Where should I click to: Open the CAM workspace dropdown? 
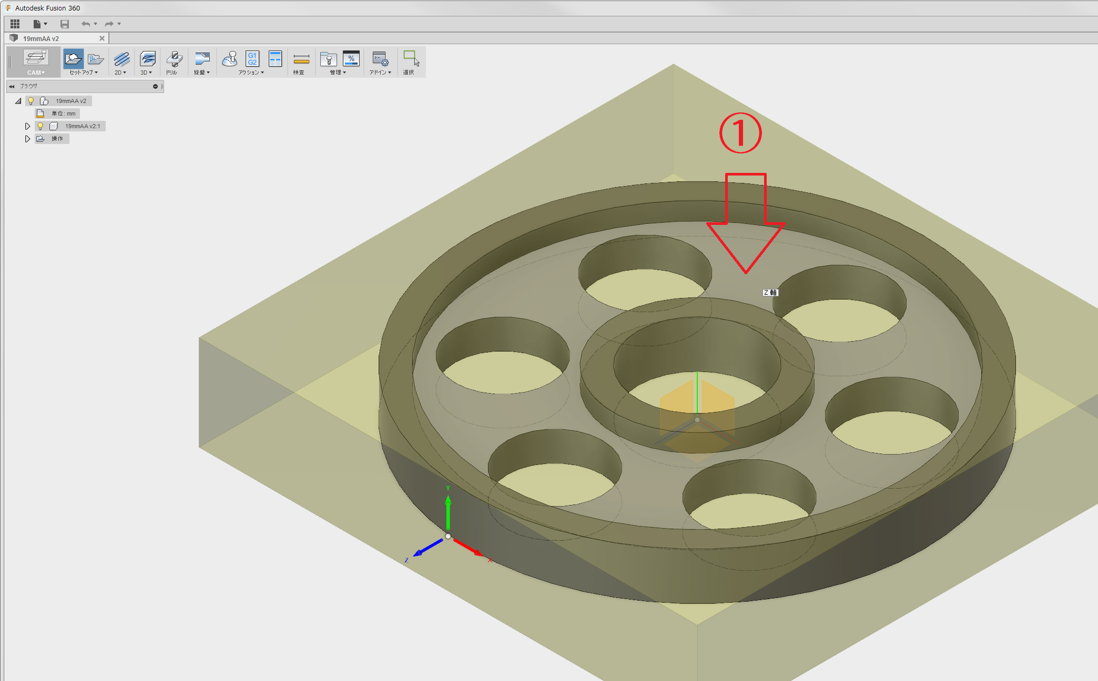(36, 73)
